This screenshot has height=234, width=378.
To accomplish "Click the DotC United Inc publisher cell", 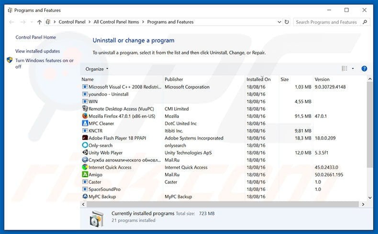I will (180, 123).
